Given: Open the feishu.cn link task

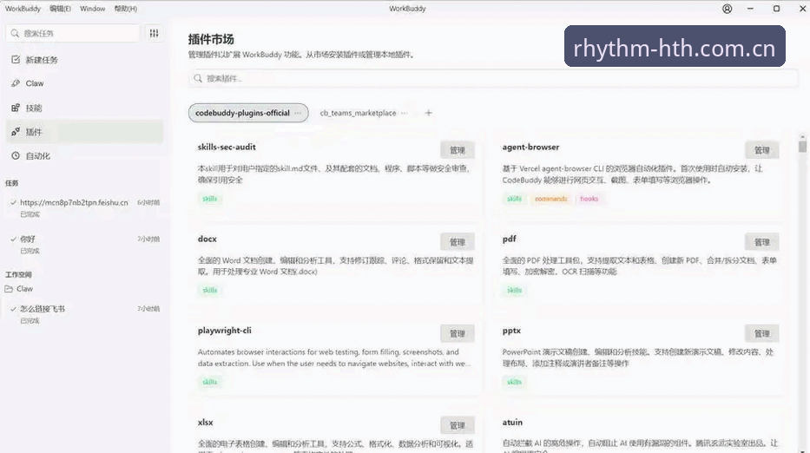Looking at the screenshot, I should tap(85, 207).
